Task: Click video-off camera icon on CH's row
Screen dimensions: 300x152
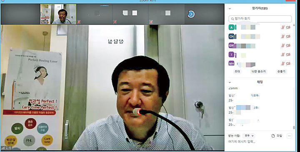Action: coord(288,37)
